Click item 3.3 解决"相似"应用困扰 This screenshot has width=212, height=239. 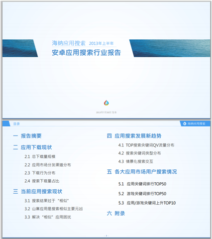pos(48,217)
